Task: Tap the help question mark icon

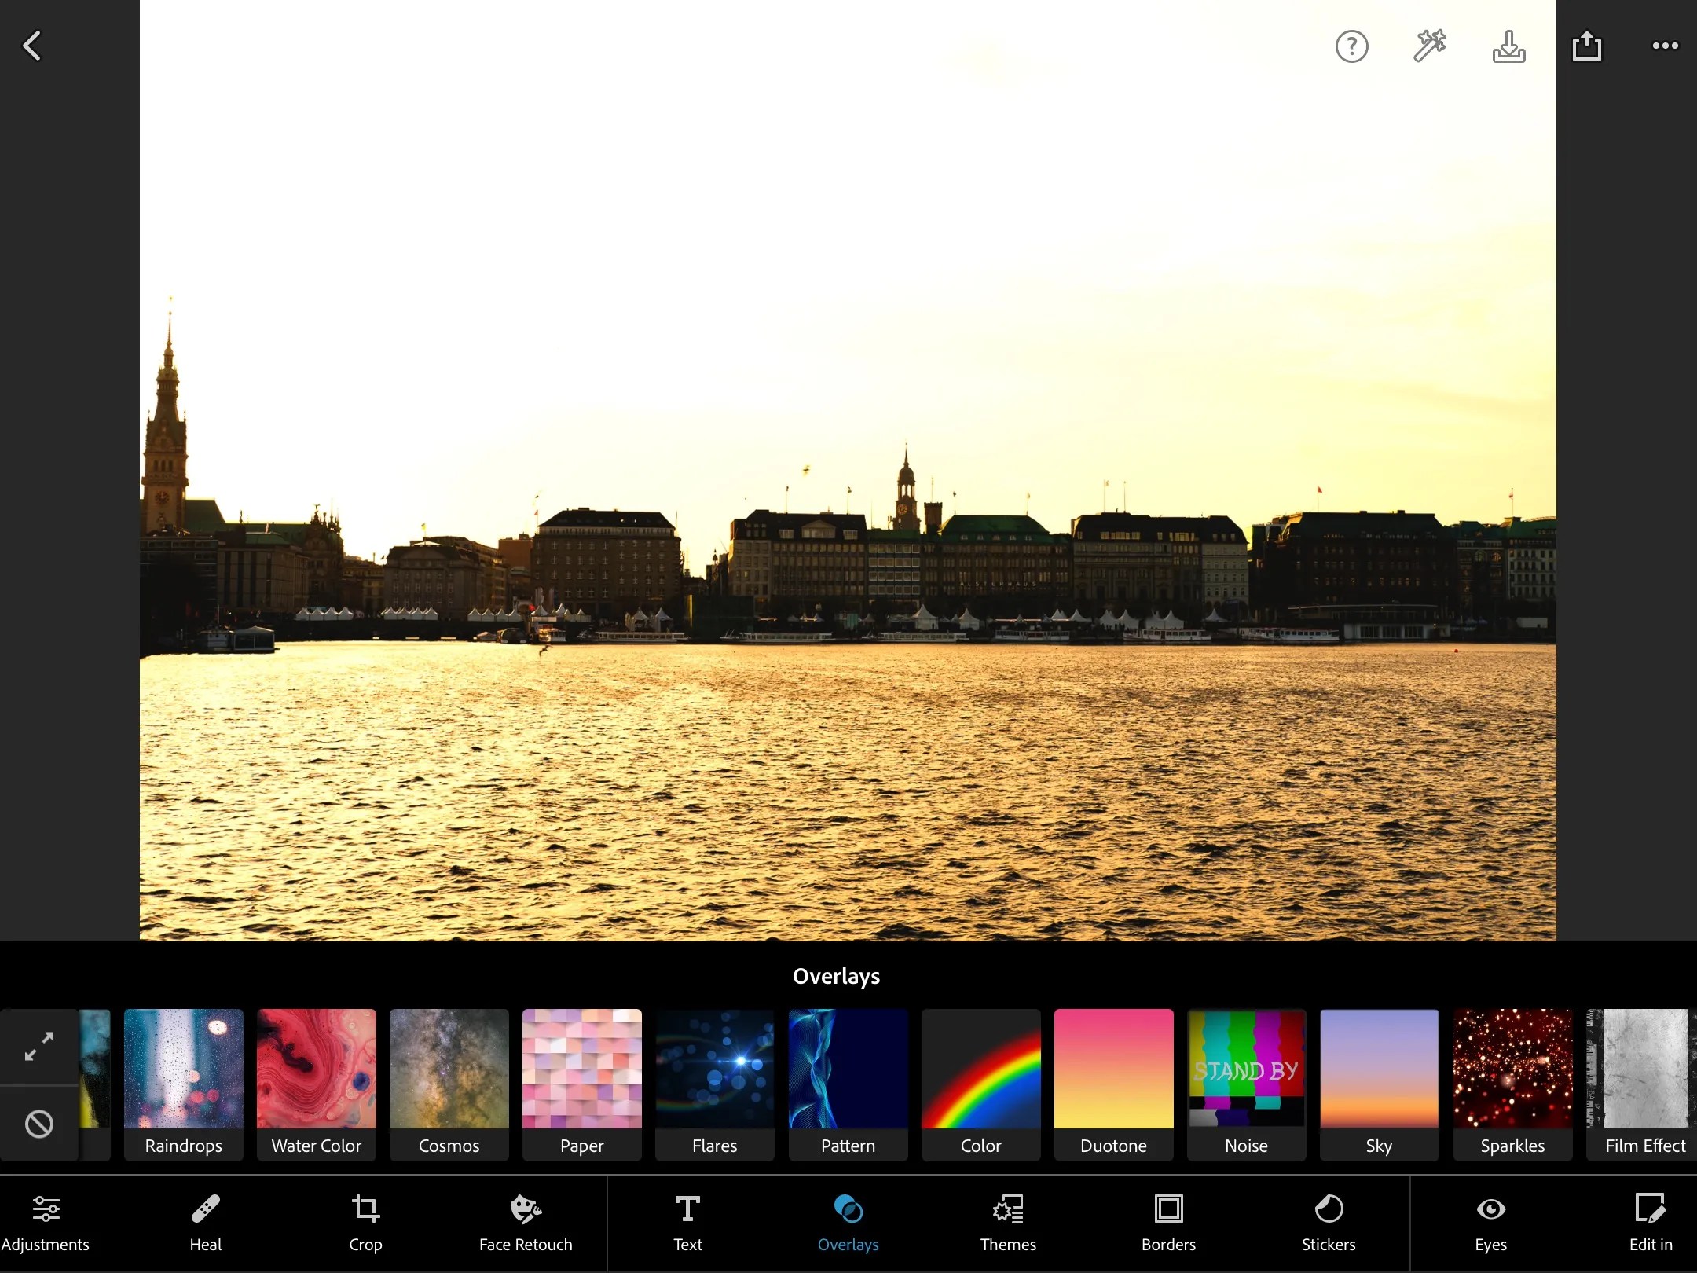Action: (1351, 46)
